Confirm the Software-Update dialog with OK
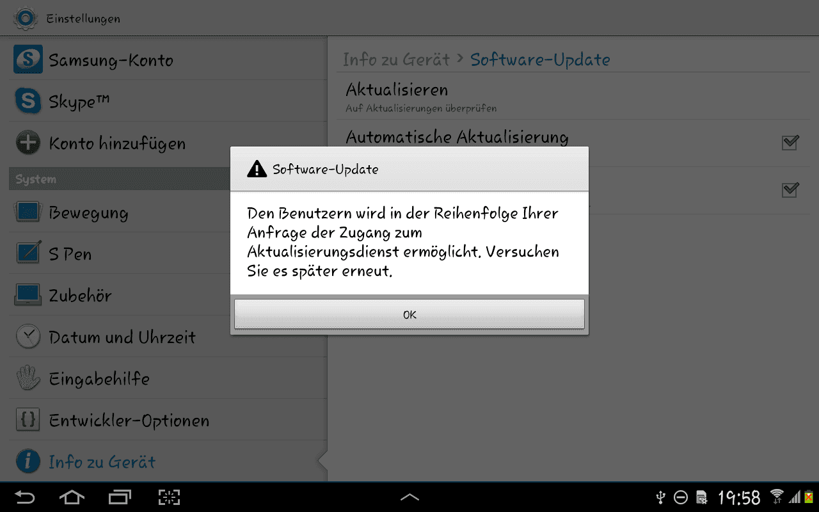Image resolution: width=819 pixels, height=512 pixels. point(409,314)
